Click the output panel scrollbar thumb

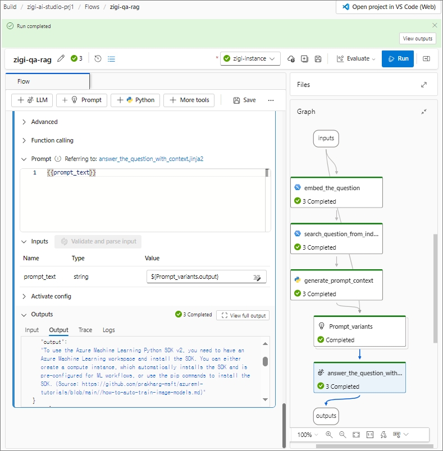click(x=265, y=362)
